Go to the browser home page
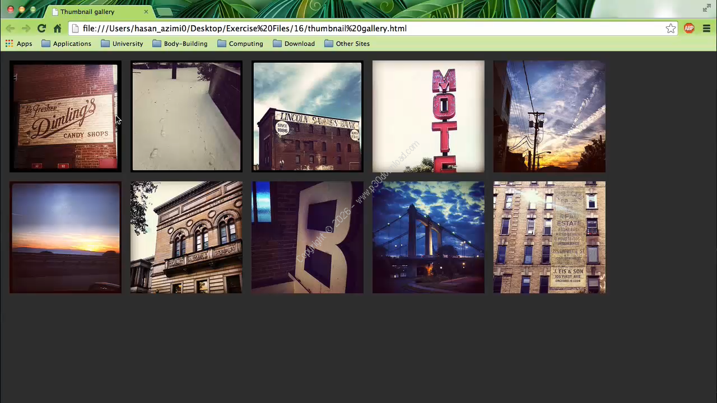The height and width of the screenshot is (403, 717). pos(57,29)
